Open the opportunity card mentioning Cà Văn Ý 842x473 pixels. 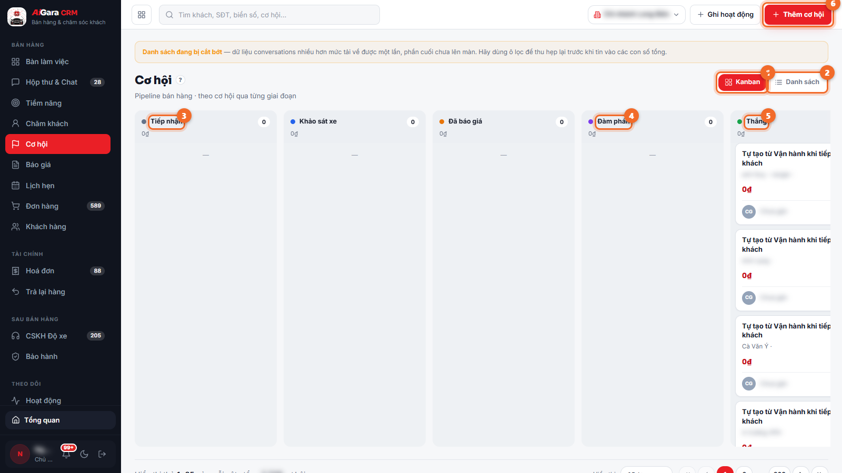pos(783,356)
